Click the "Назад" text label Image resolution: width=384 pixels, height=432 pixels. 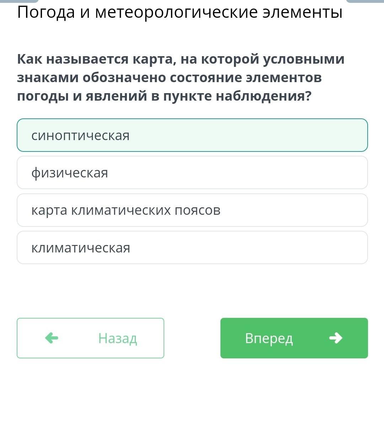[x=118, y=338]
